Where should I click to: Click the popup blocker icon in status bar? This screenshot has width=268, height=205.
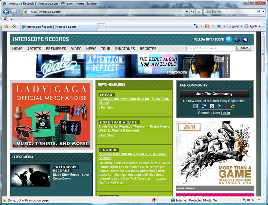[154, 200]
